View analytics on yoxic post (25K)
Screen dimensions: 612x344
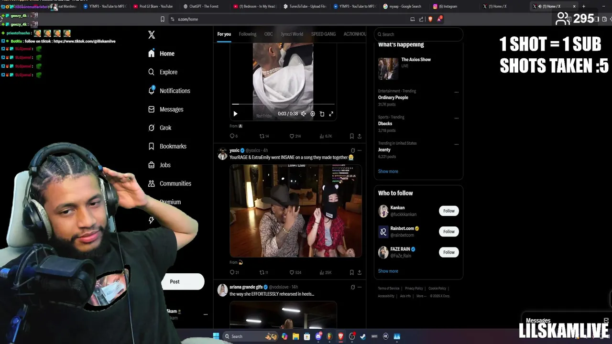coord(326,272)
